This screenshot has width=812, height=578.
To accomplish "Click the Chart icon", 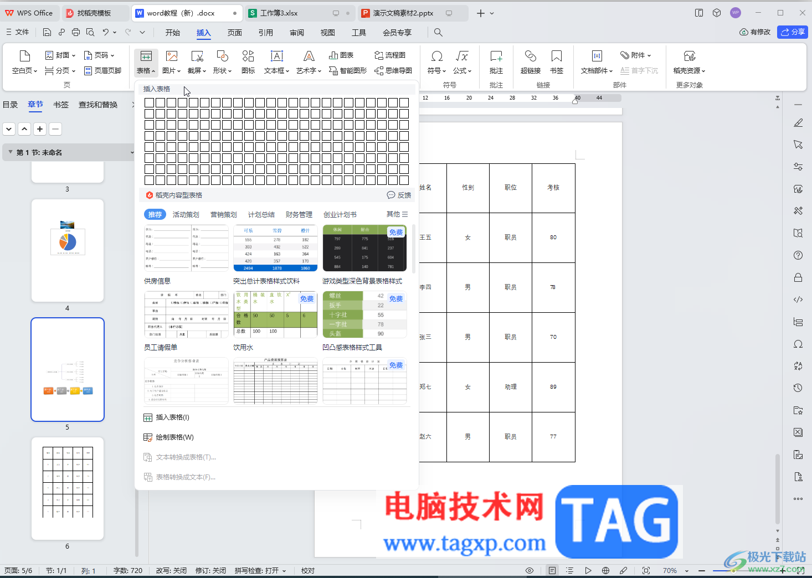I will click(x=341, y=55).
